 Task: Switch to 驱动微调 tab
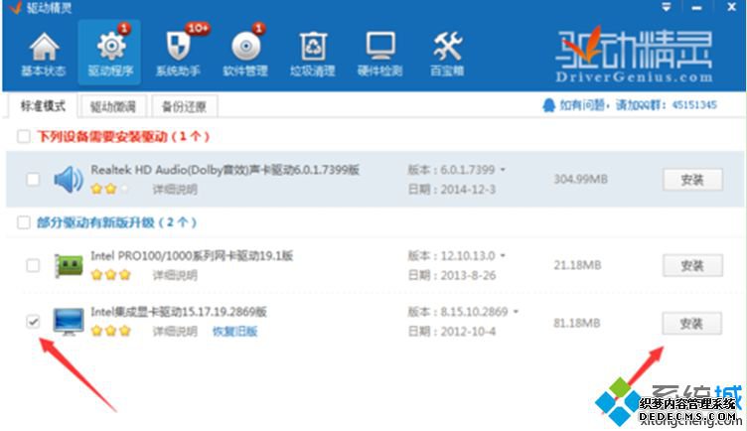coord(113,106)
